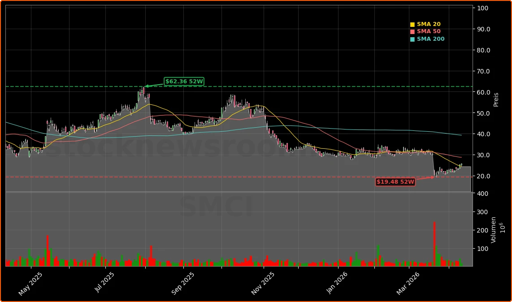Select the Mar 2026 date label
The image size is (512, 302).
[408, 283]
